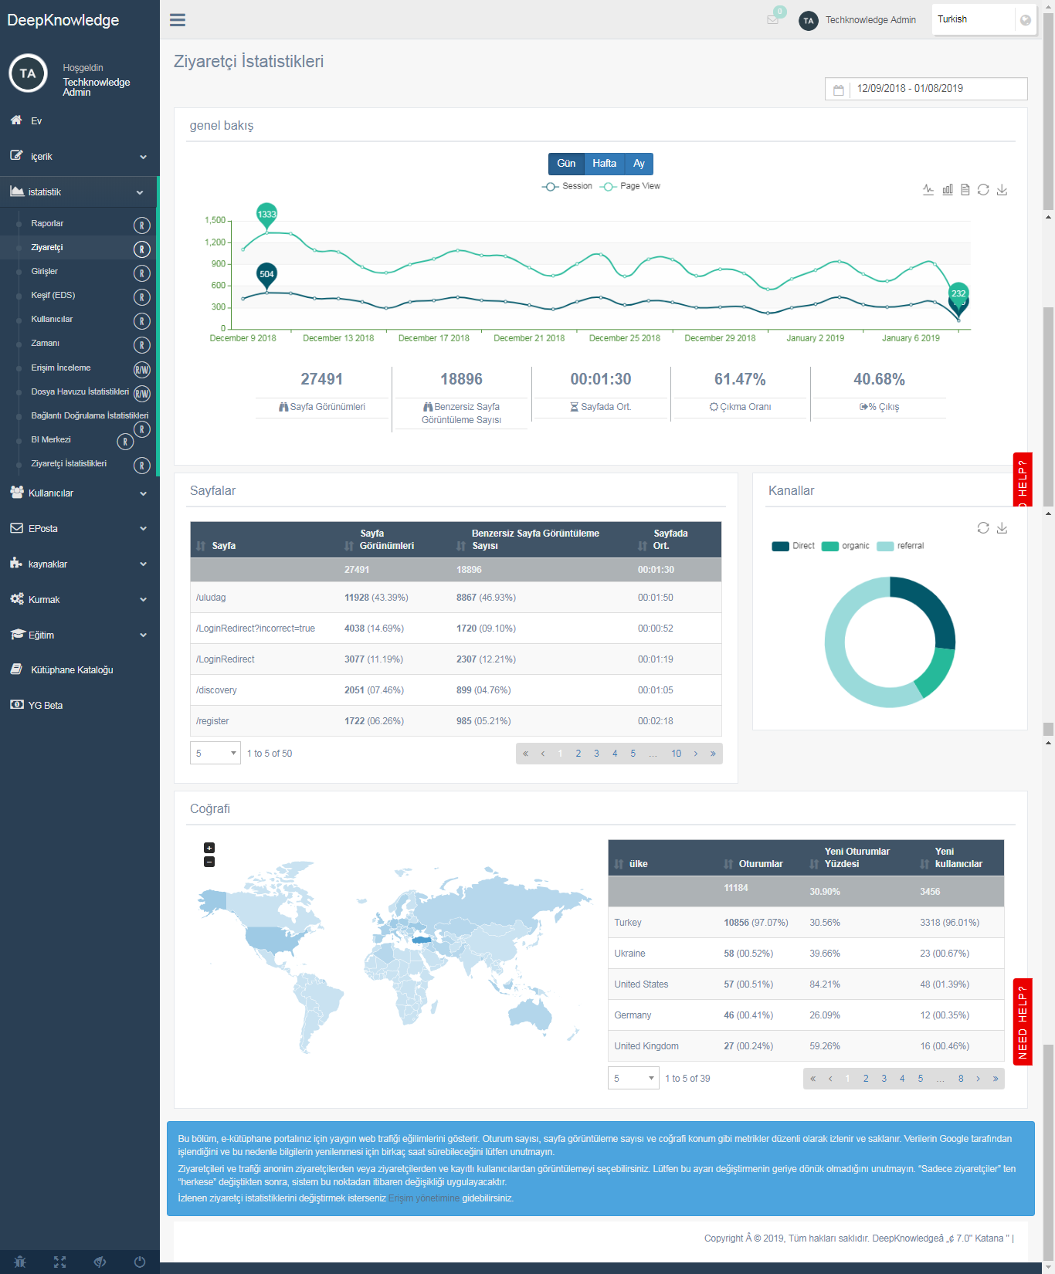This screenshot has height=1274, width=1055.
Task: Open Girişler in the sidebar
Action: coord(45,272)
